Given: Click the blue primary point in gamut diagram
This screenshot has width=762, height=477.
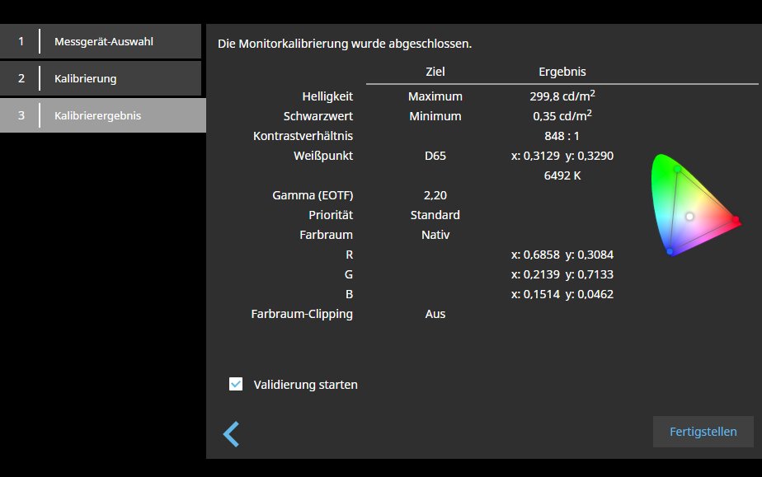Looking at the screenshot, I should click(x=670, y=250).
